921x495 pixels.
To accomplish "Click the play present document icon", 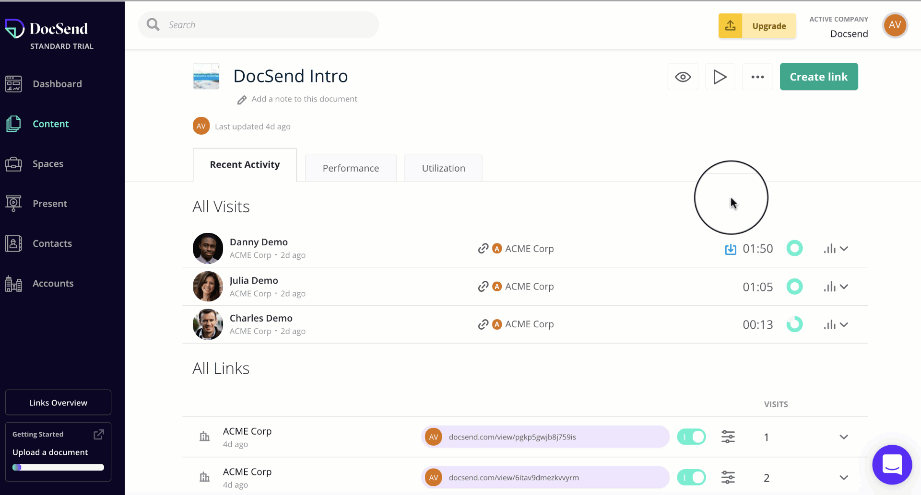I will pyautogui.click(x=720, y=77).
